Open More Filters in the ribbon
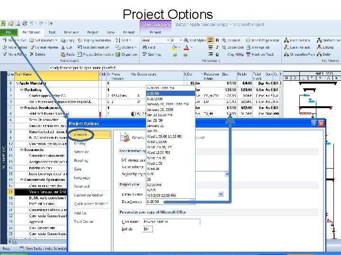The width and height of the screenshot is (341, 255). tap(14, 54)
